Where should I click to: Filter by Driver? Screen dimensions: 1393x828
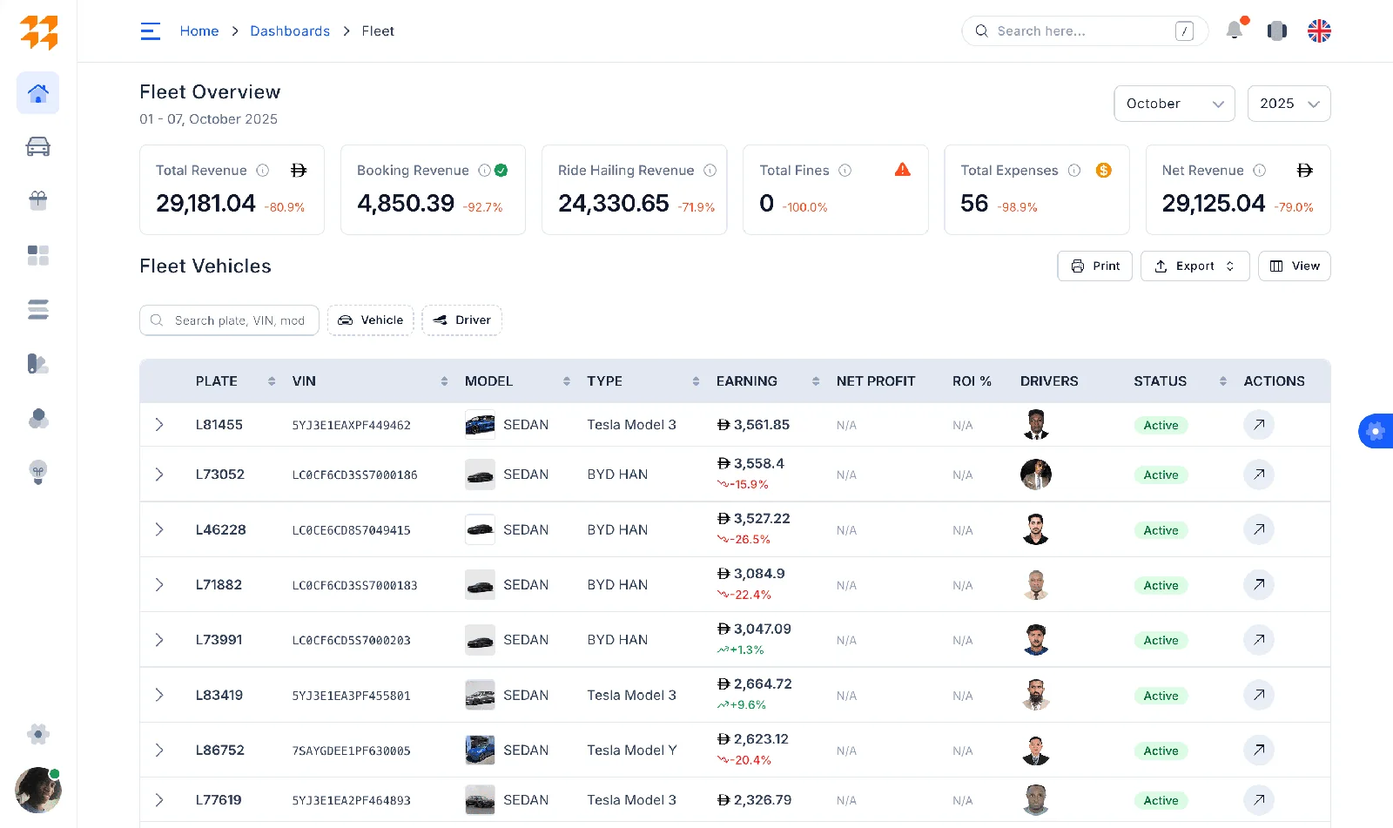[461, 320]
